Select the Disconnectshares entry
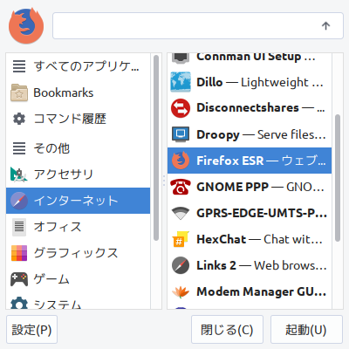Viewport: 349px width, 349px height. coord(250,108)
